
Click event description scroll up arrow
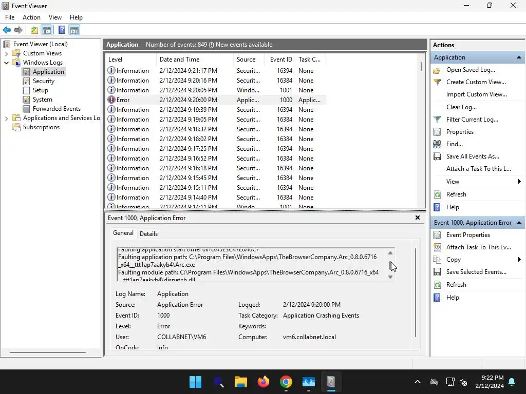tap(390, 253)
